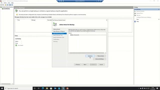Close the Backup Schedule Wizard dialog
Viewport: 160px width, 90px height.
coord(107,20)
